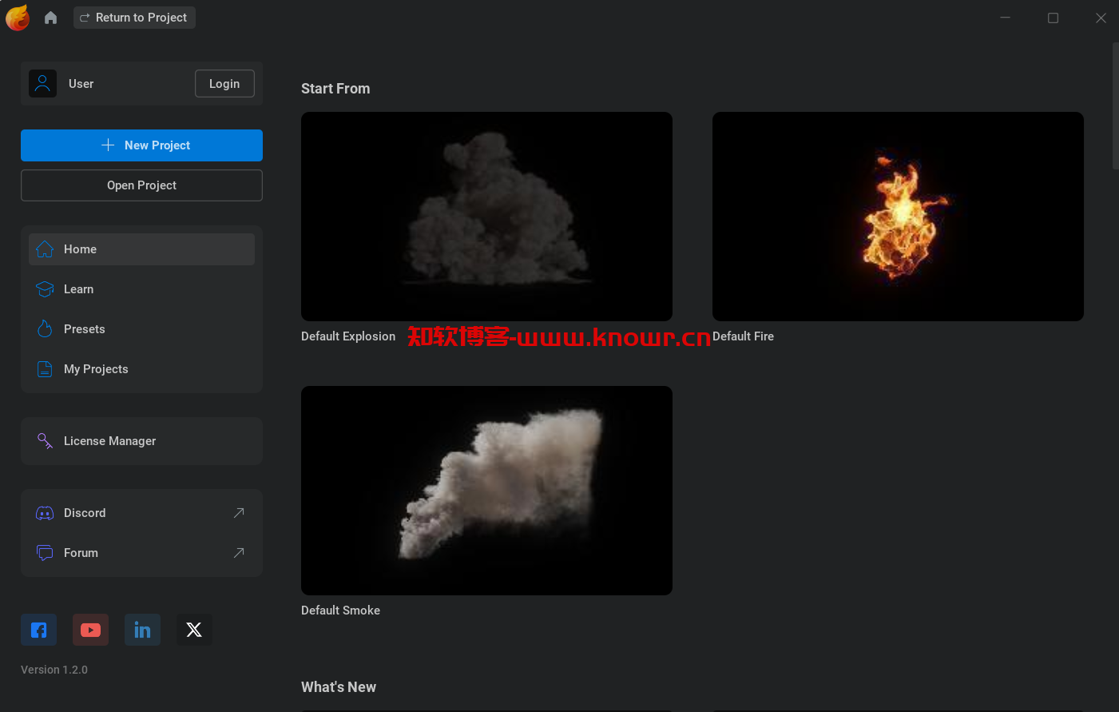Viewport: 1119px width, 712px height.
Task: Select the Default Smoke thumbnail
Action: coord(486,491)
